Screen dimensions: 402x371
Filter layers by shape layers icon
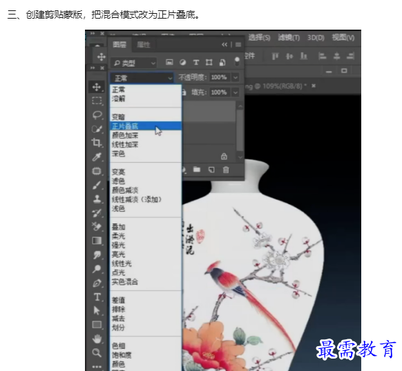[209, 62]
